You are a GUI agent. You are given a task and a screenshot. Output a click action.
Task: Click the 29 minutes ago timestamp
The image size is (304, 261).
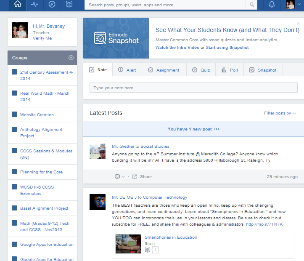click(282, 176)
